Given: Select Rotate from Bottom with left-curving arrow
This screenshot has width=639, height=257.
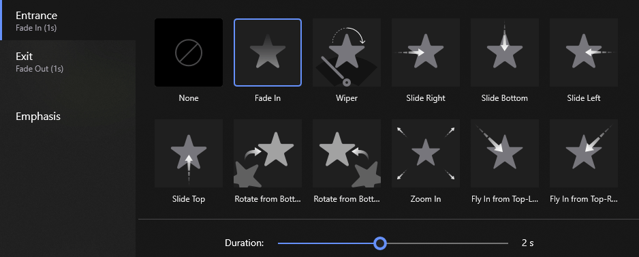Looking at the screenshot, I should (x=347, y=153).
